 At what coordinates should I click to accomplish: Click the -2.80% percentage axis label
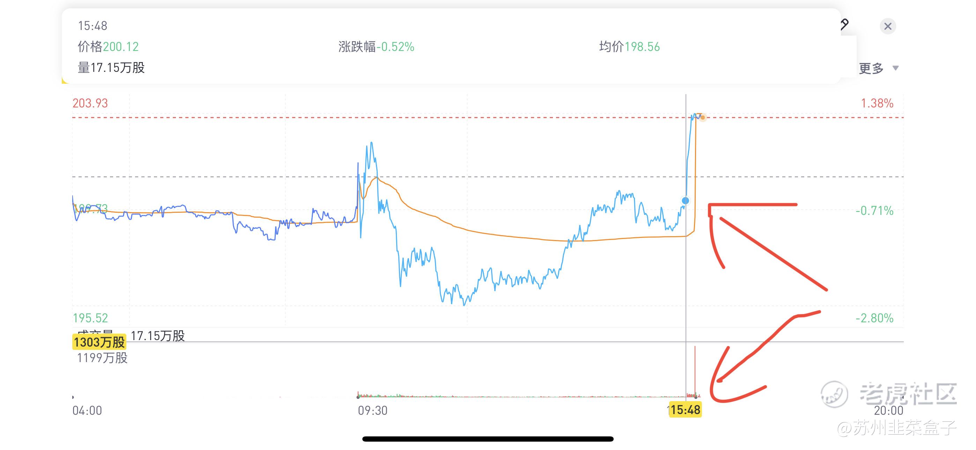pyautogui.click(x=874, y=318)
